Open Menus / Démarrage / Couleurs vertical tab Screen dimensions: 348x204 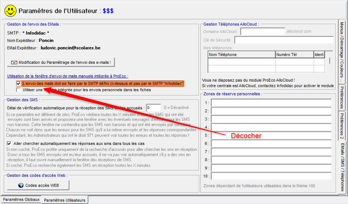tap(342, 52)
